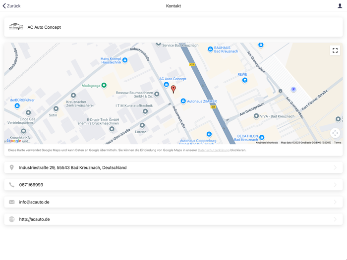Click the Kreuznacher Zentralwäscherei marker
This screenshot has width=347, height=260.
(73, 96)
